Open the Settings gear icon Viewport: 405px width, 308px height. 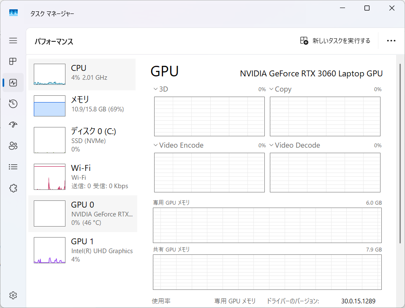(13, 295)
